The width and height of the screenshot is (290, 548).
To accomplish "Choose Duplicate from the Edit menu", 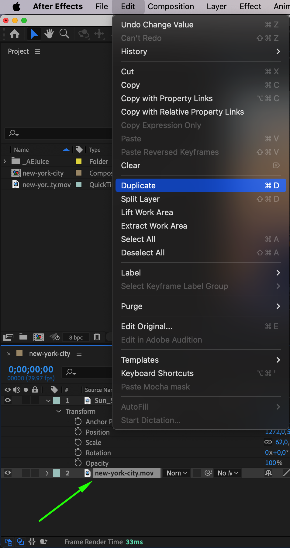I will click(x=201, y=185).
